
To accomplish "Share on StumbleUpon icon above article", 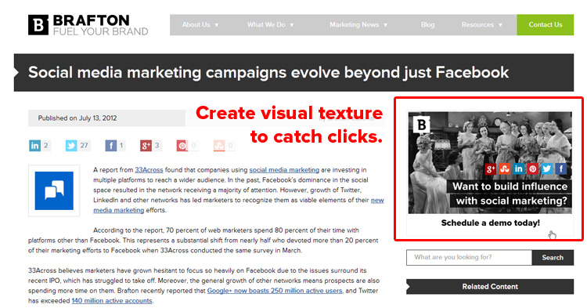I will pos(219,146).
